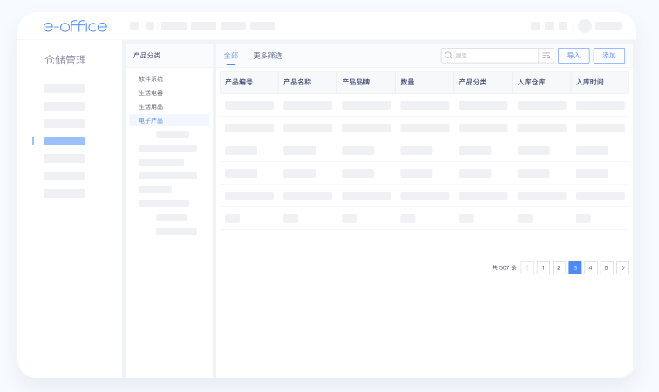This screenshot has width=659, height=392.
Task: Select 生活用品 category
Action: click(151, 107)
